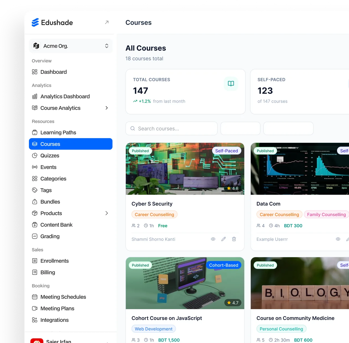349x343 pixels.
Task: Edit Cyber S Security with pencil icon
Action: click(x=224, y=239)
